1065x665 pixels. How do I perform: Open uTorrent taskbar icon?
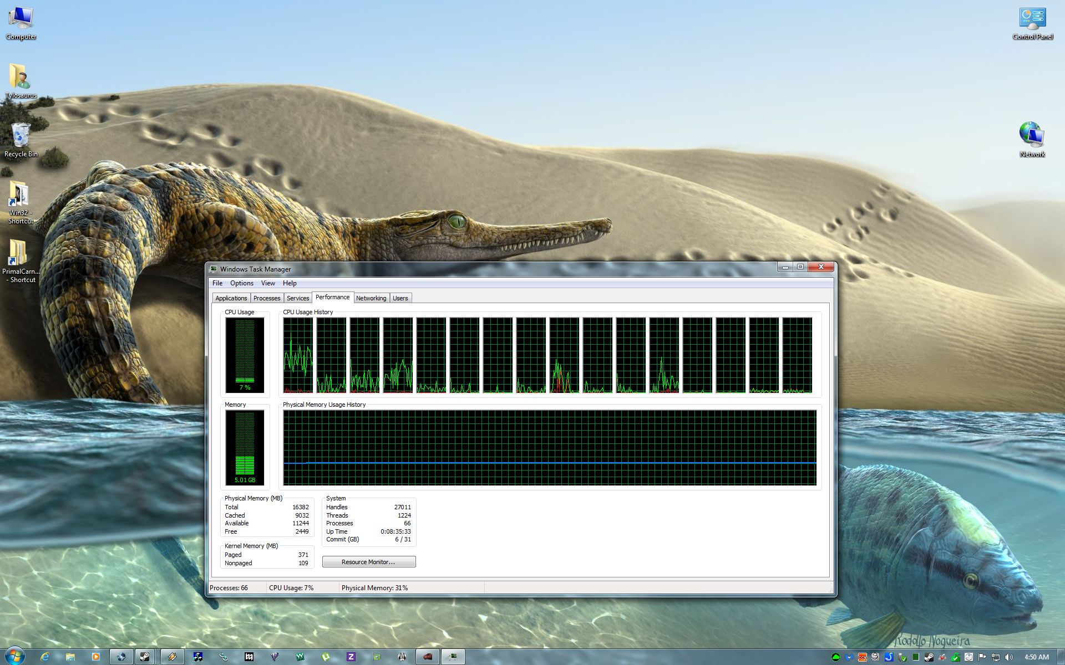[x=326, y=657]
